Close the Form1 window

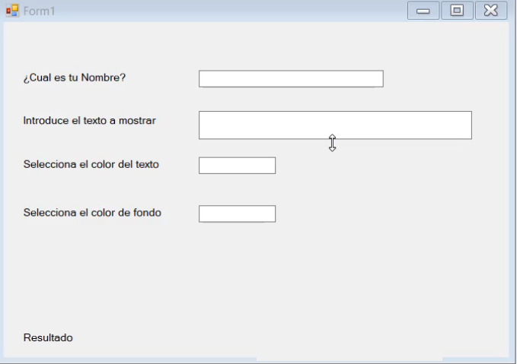pos(491,11)
